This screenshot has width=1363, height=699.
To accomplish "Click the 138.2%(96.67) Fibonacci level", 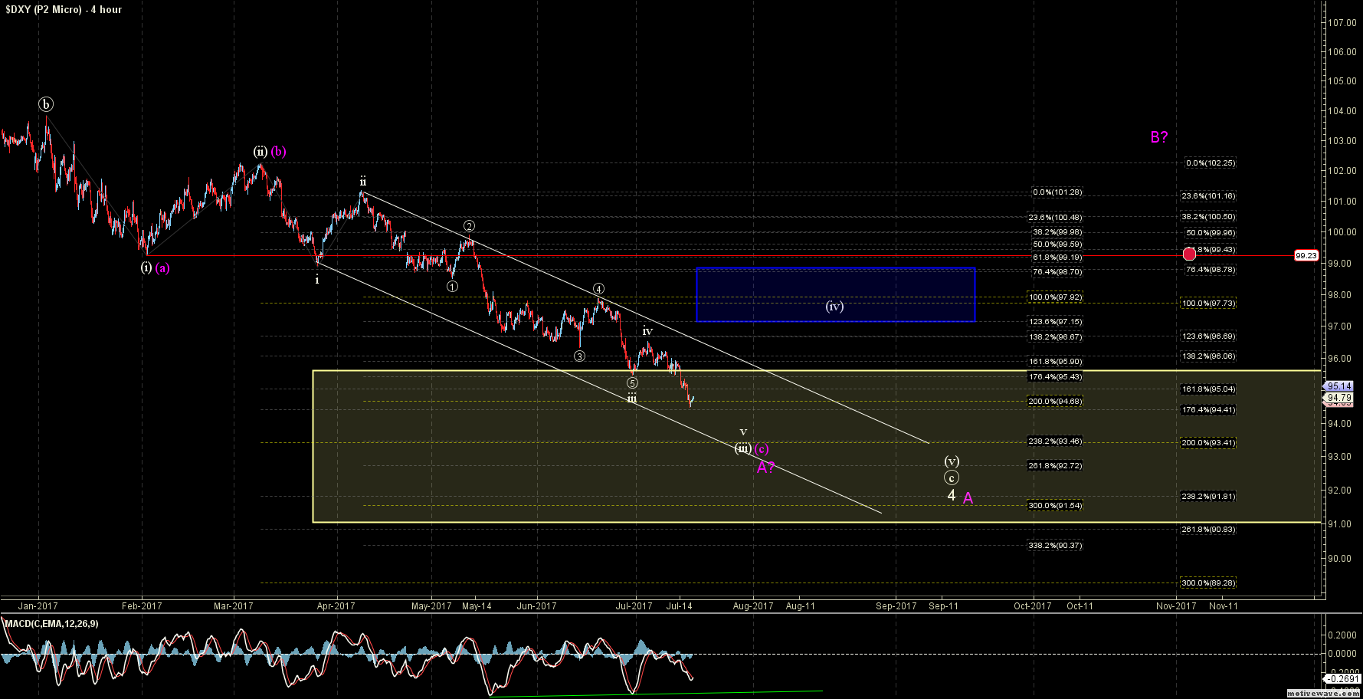I will point(1055,336).
